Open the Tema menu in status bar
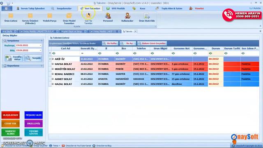This screenshot has width=263, height=148. point(55,146)
